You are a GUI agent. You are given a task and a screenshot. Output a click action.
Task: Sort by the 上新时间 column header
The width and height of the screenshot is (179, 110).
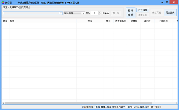(163, 21)
